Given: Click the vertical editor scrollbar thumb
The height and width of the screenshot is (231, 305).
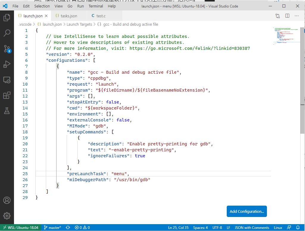Looking at the screenshot, I should pyautogui.click(x=302, y=80).
